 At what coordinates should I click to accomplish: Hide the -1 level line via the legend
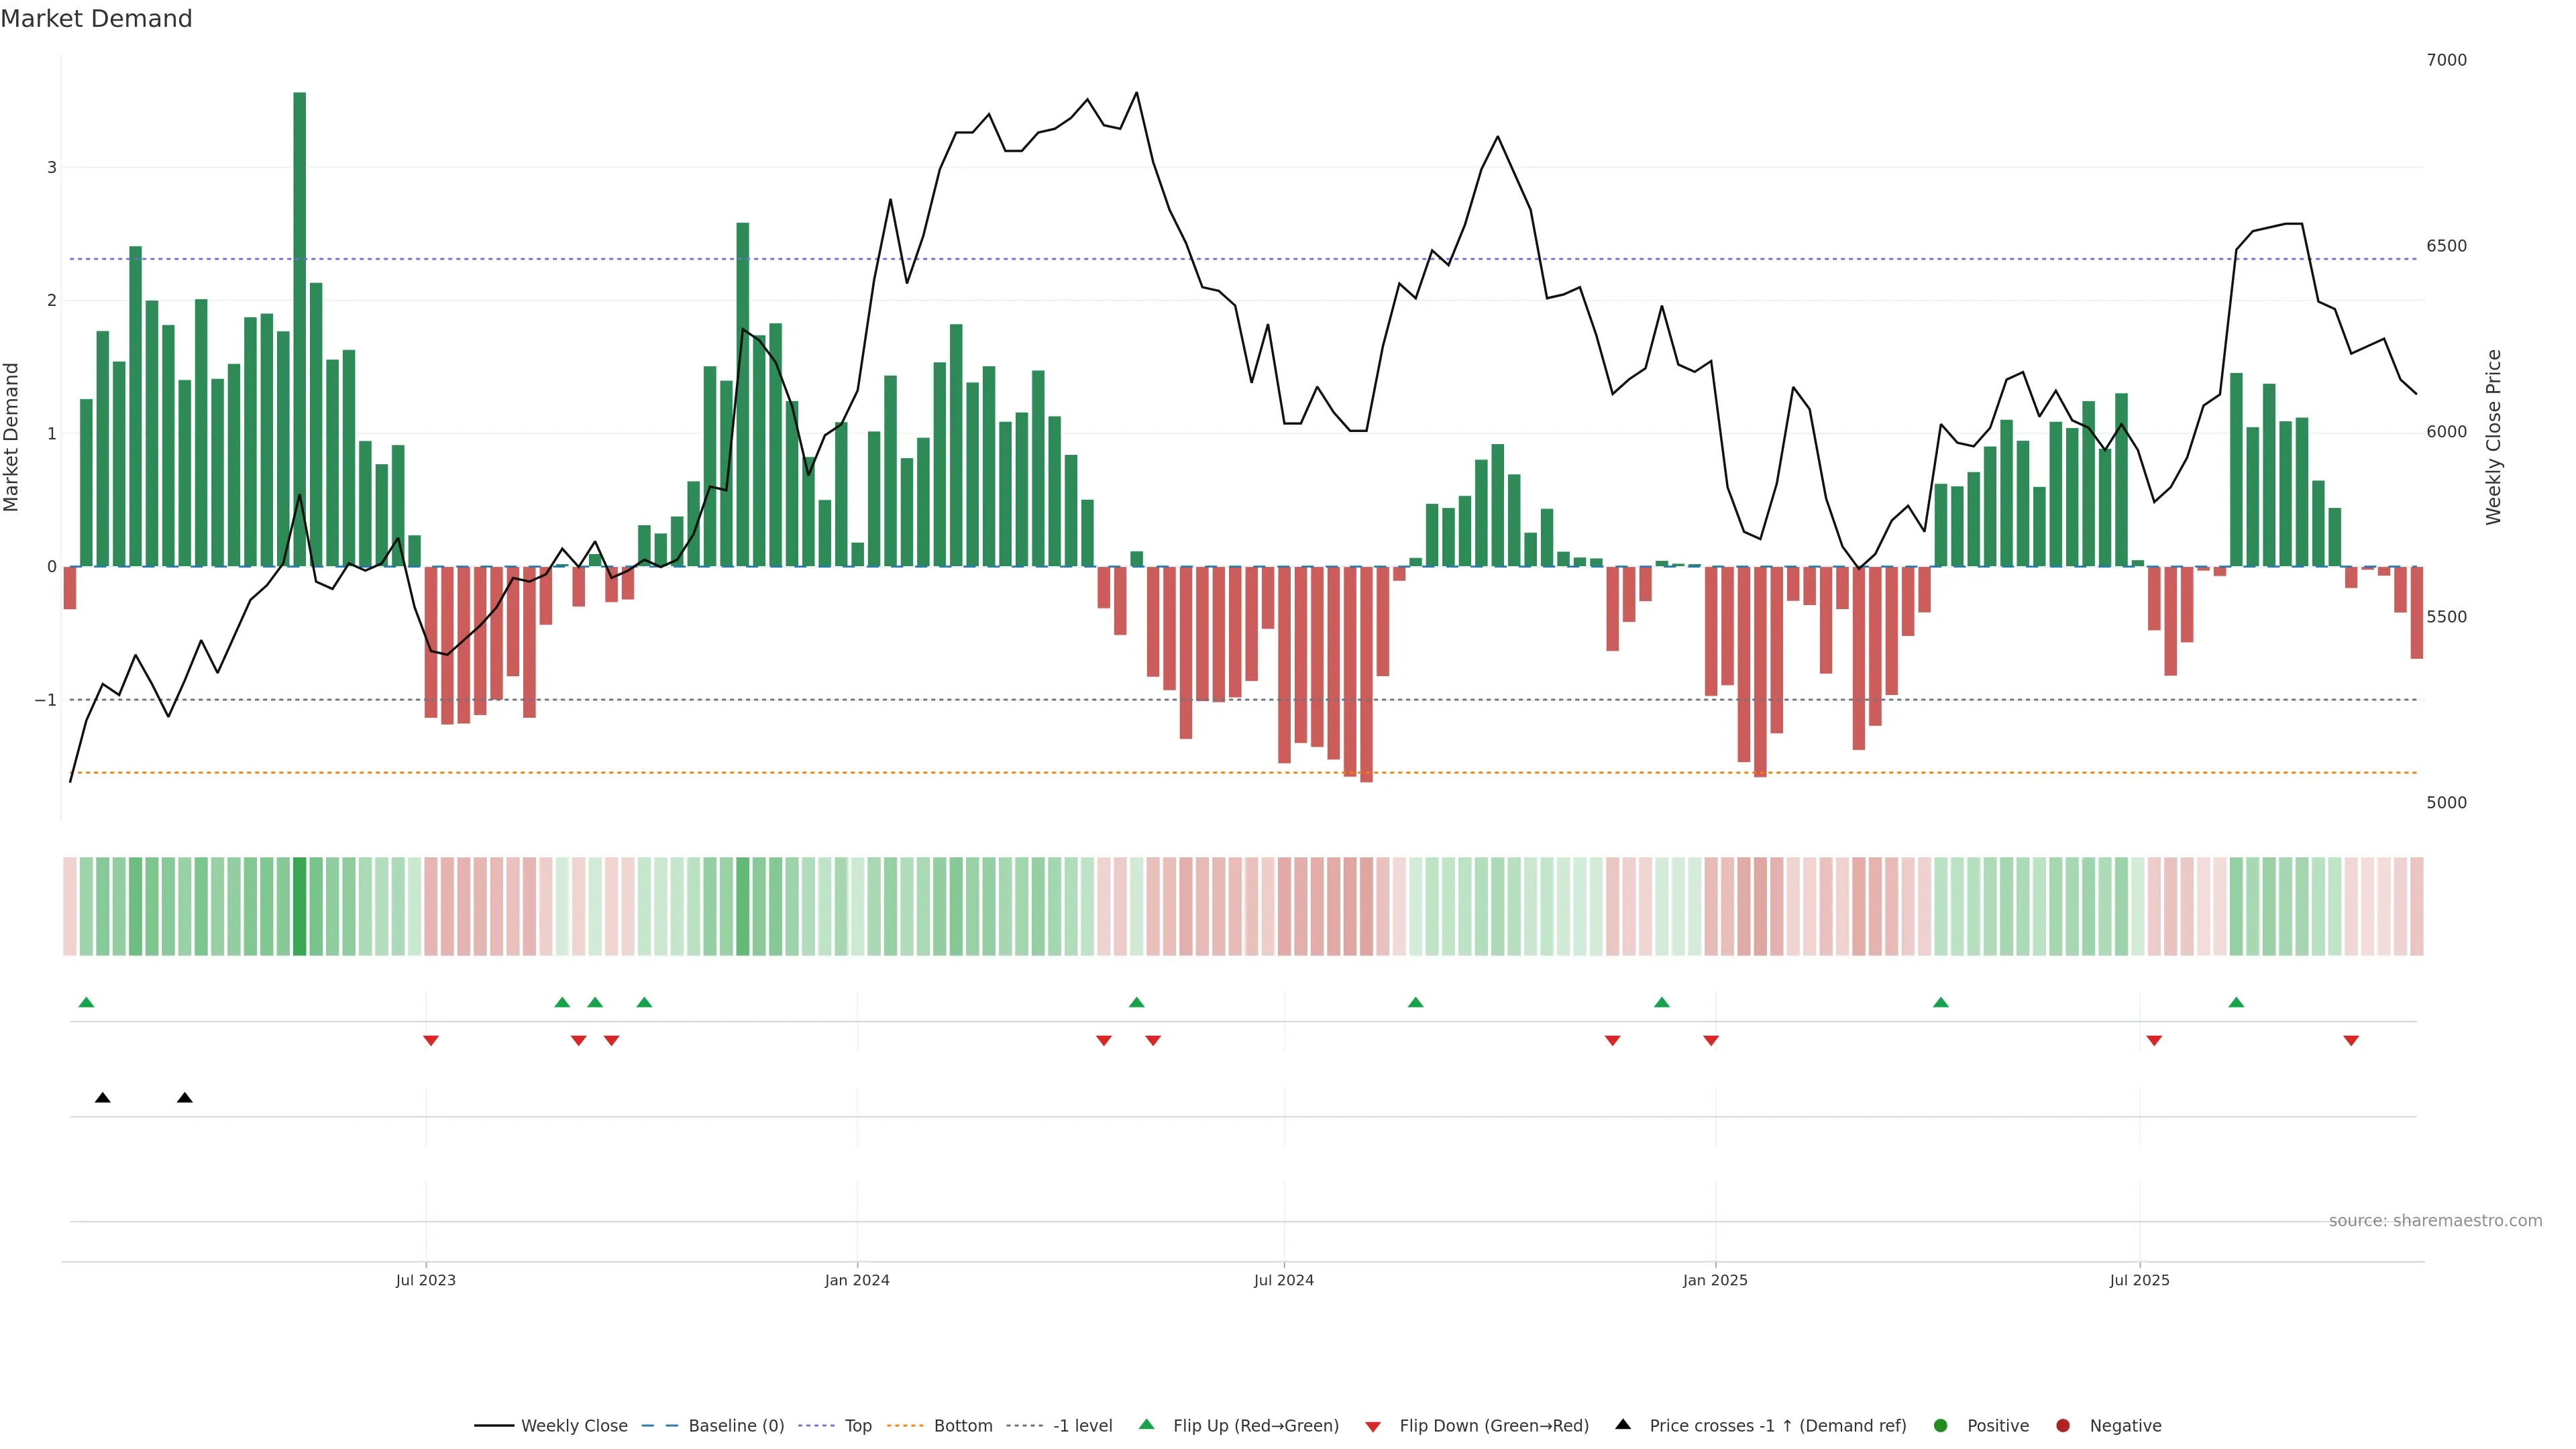pyautogui.click(x=1082, y=1425)
